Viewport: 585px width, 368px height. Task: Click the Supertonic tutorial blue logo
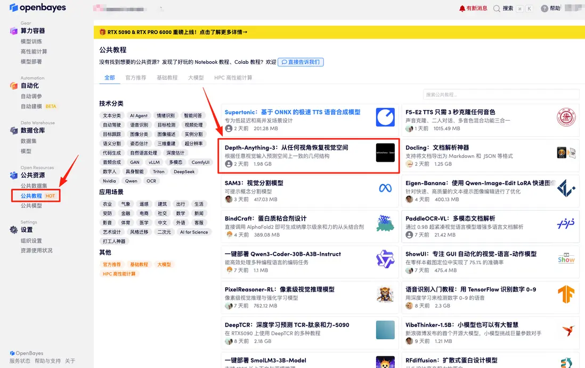point(385,118)
